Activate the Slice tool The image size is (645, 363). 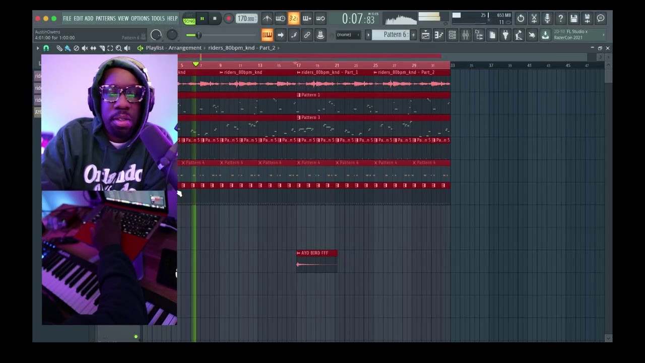(102, 48)
